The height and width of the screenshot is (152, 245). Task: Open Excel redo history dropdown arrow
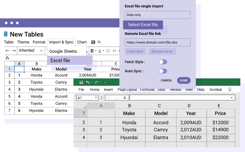(x=100, y=82)
